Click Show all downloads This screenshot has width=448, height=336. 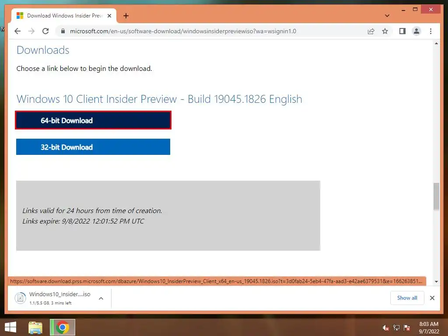407,298
